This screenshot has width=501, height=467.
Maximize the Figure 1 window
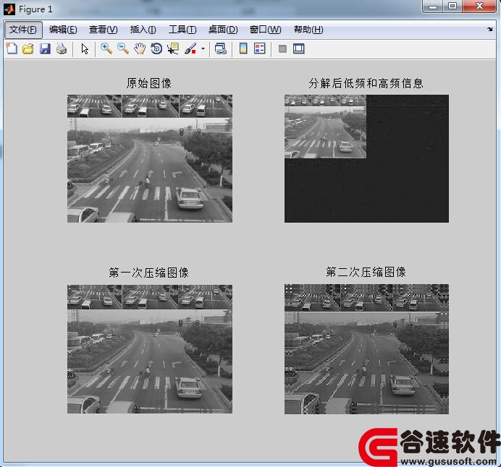452,7
